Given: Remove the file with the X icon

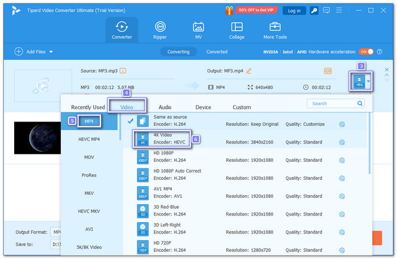Looking at the screenshot, I should tap(387, 70).
